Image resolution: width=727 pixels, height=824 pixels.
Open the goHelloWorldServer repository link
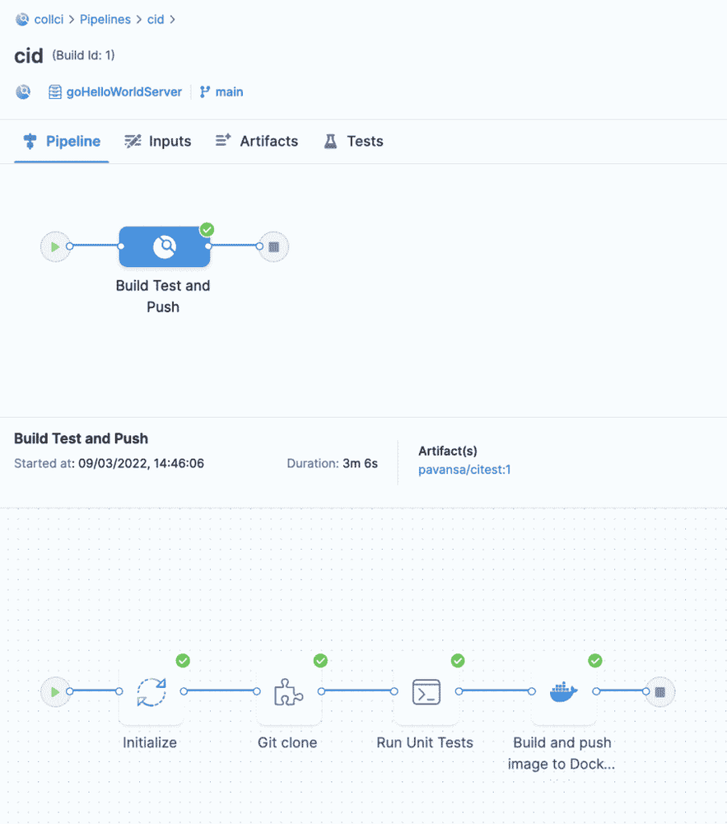(123, 92)
